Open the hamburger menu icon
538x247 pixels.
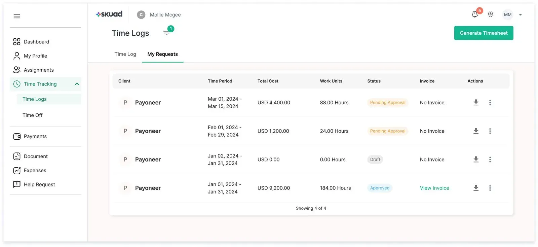[x=17, y=16]
